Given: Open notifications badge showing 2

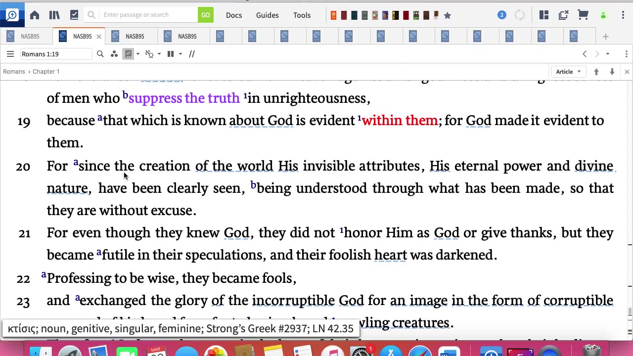Looking at the screenshot, I should pyautogui.click(x=501, y=15).
